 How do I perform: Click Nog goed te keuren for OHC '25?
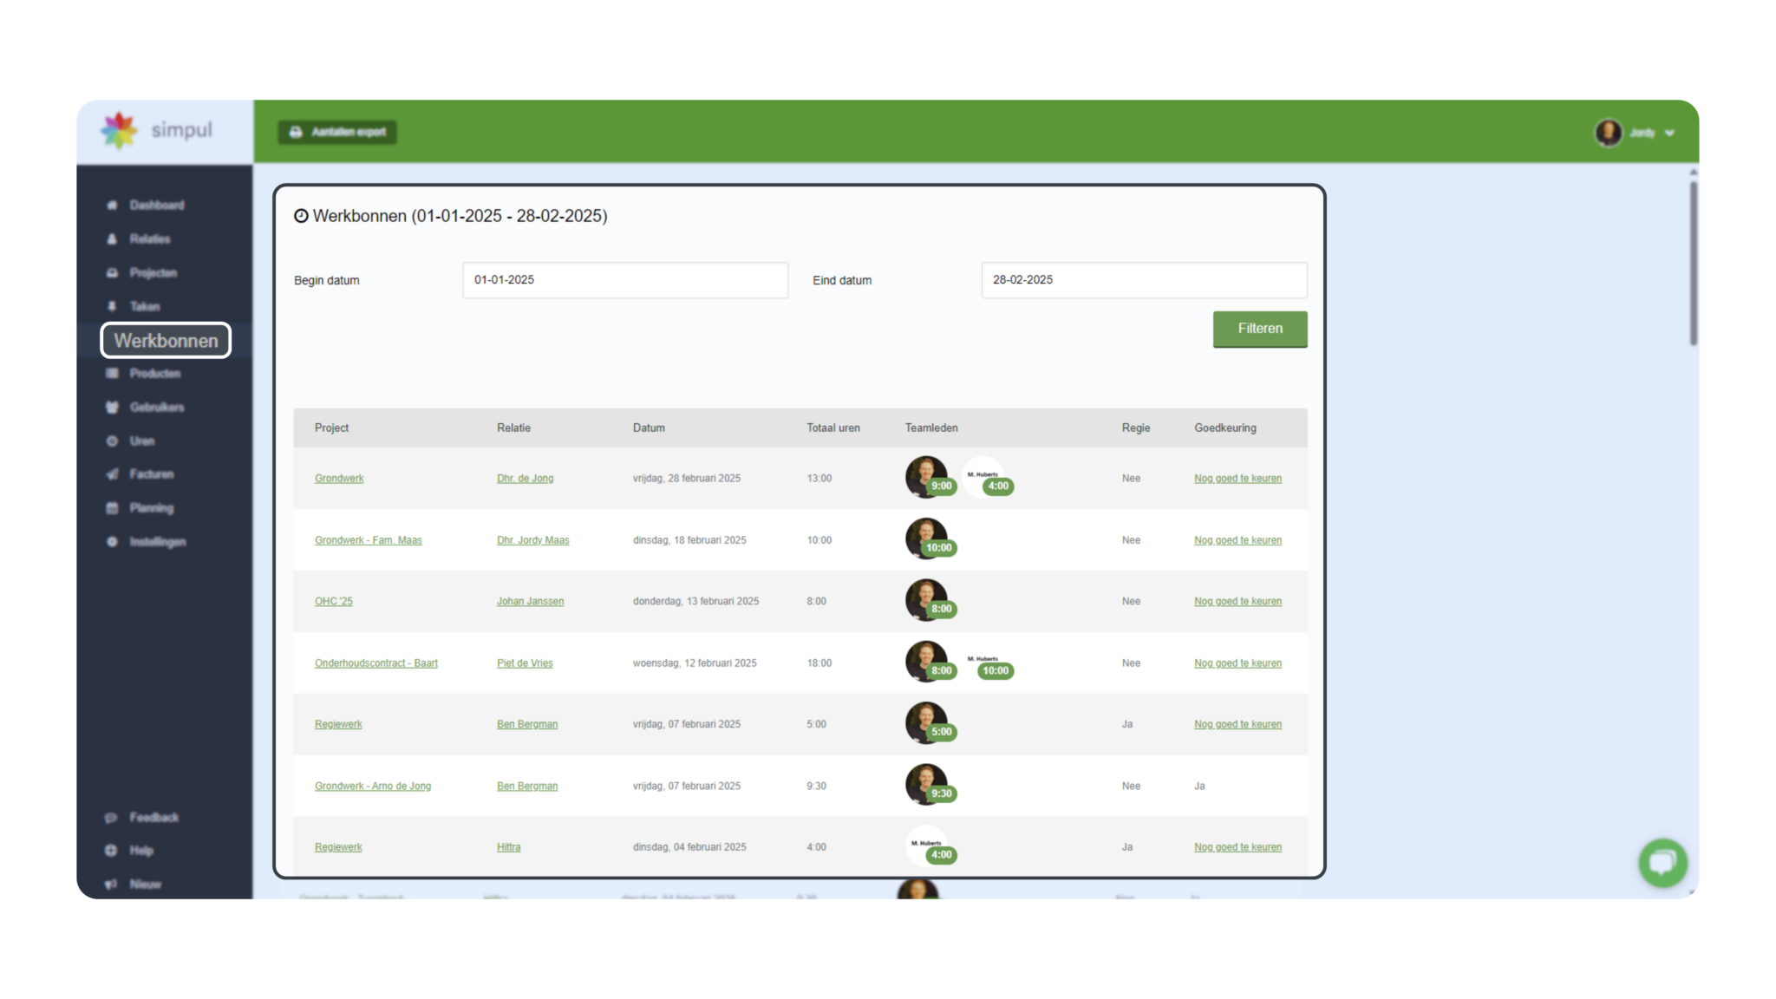coord(1237,602)
